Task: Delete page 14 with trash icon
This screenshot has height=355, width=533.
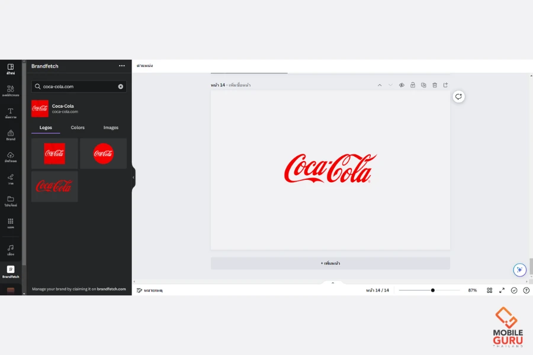Action: tap(435, 85)
